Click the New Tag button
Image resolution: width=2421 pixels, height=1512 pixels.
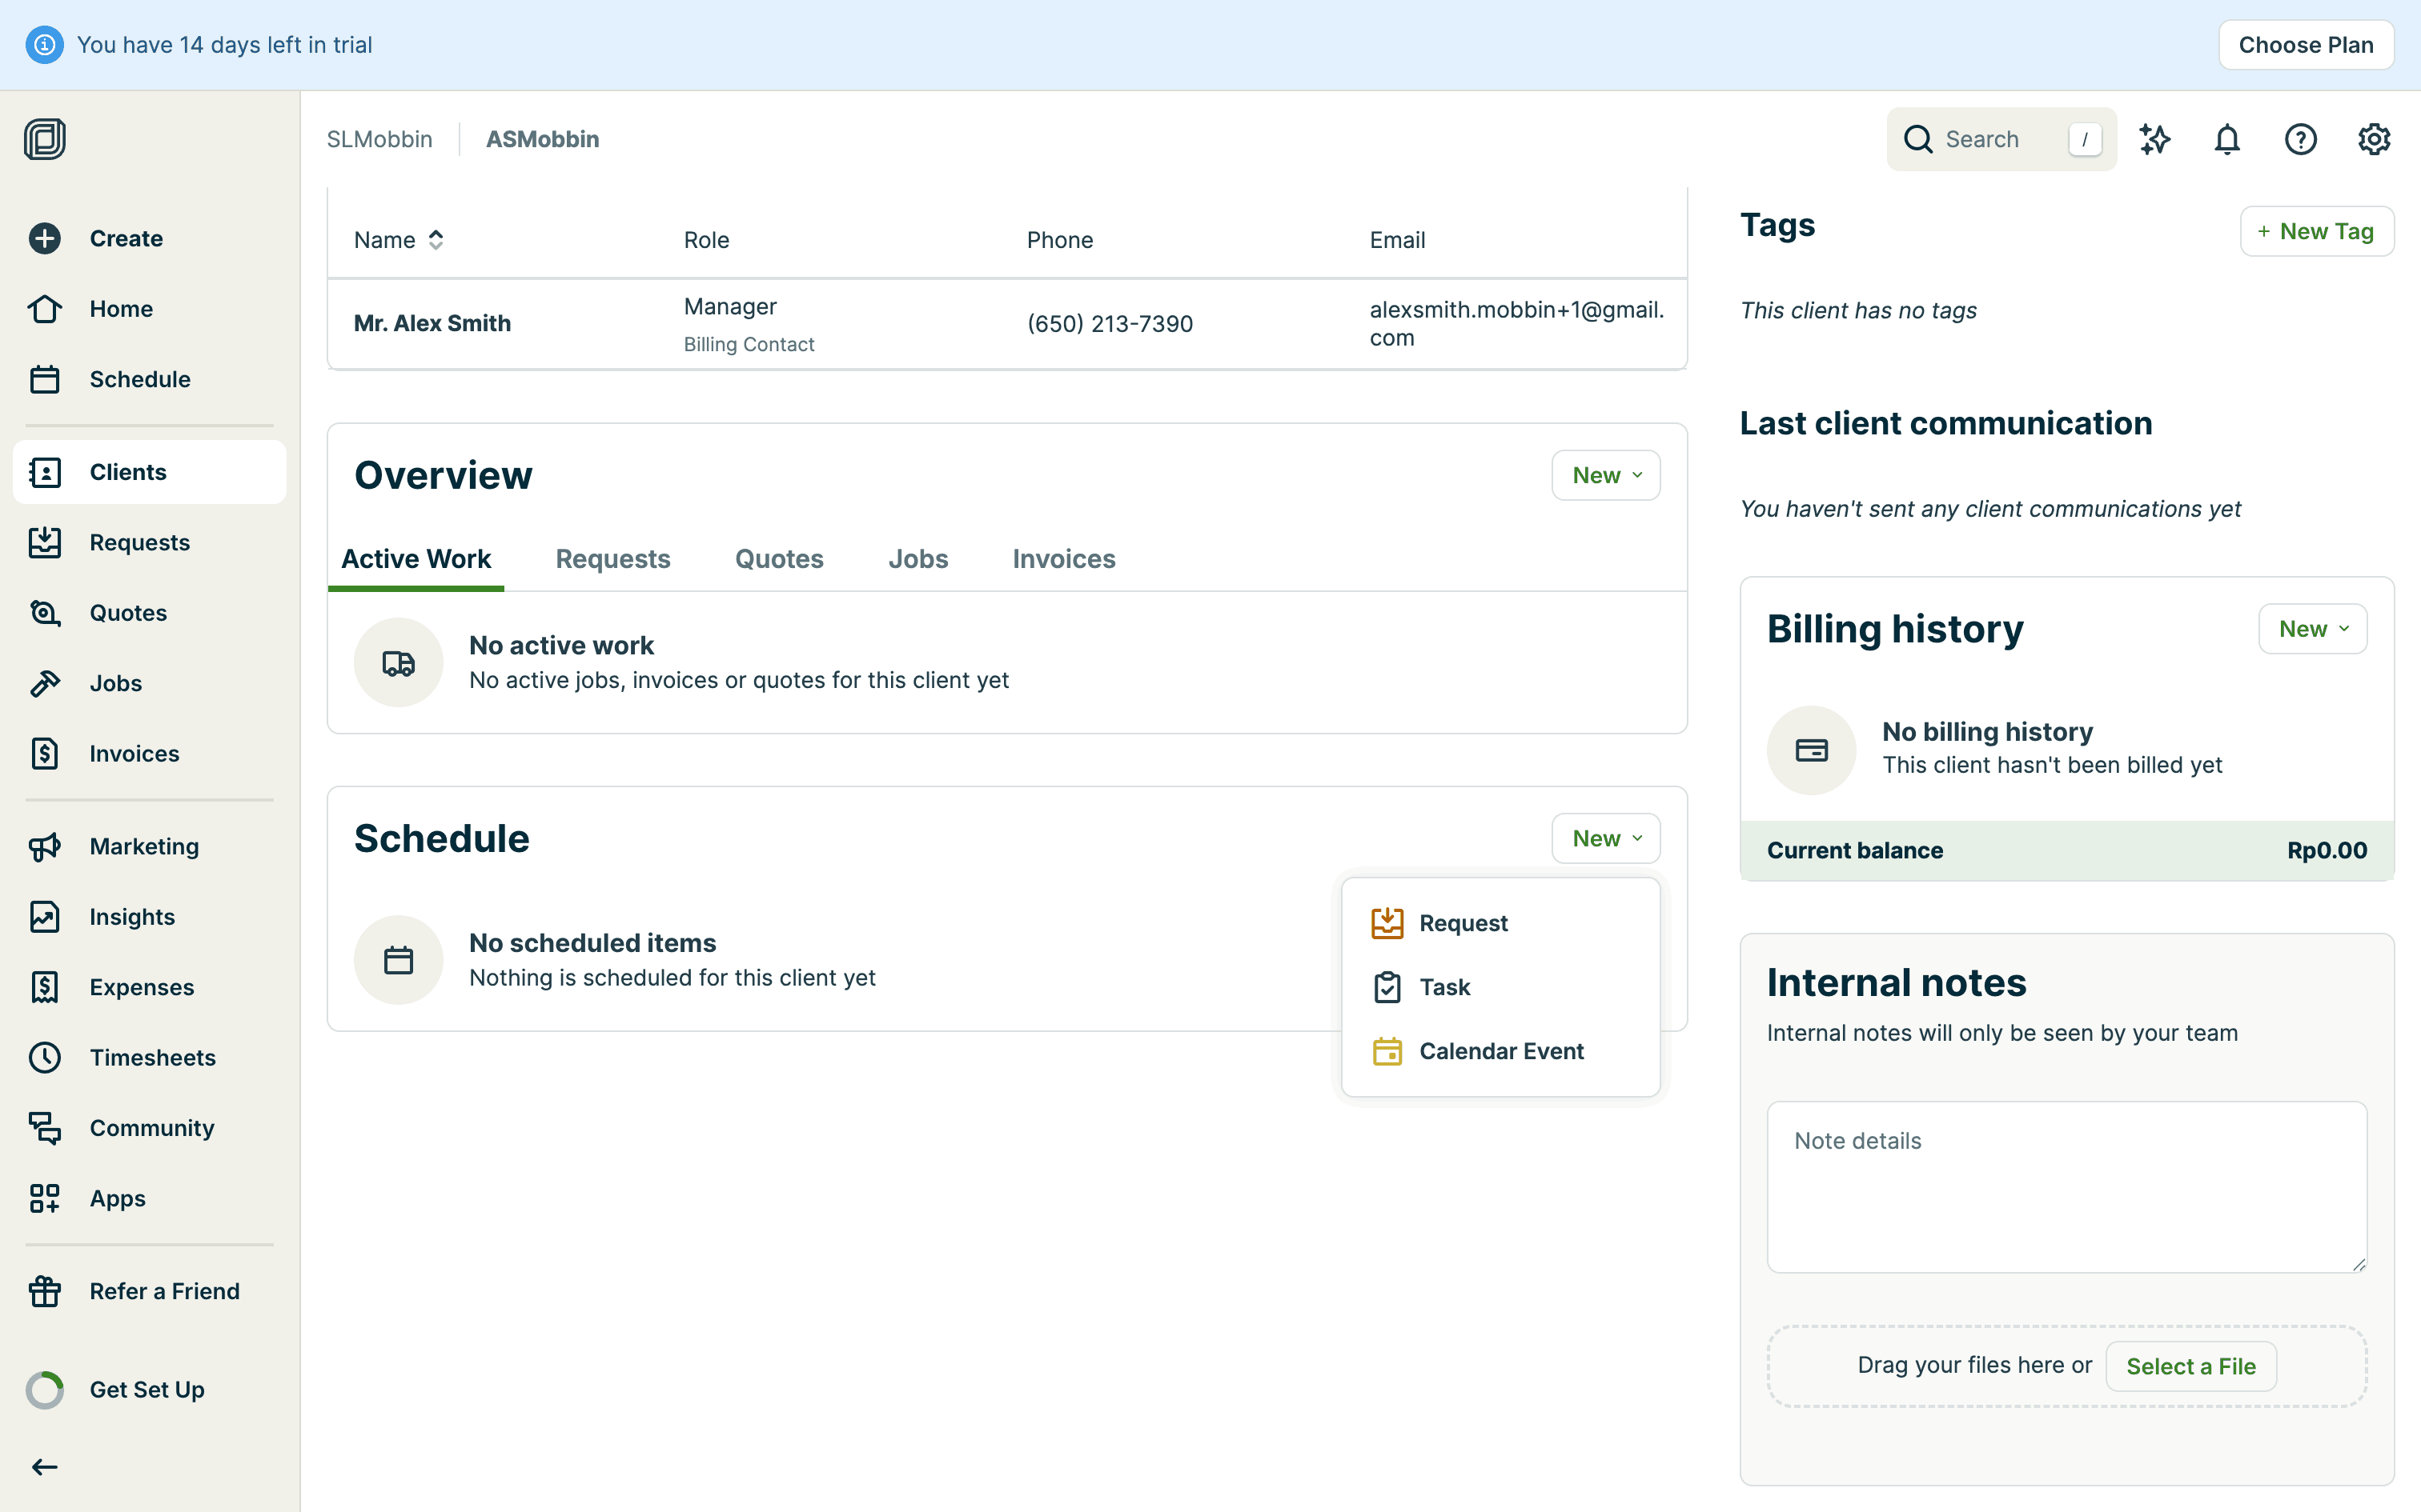2316,231
